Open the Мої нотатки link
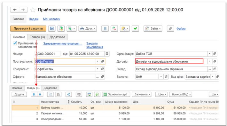This screenshot has width=227, height=126. pyautogui.click(x=51, y=19)
